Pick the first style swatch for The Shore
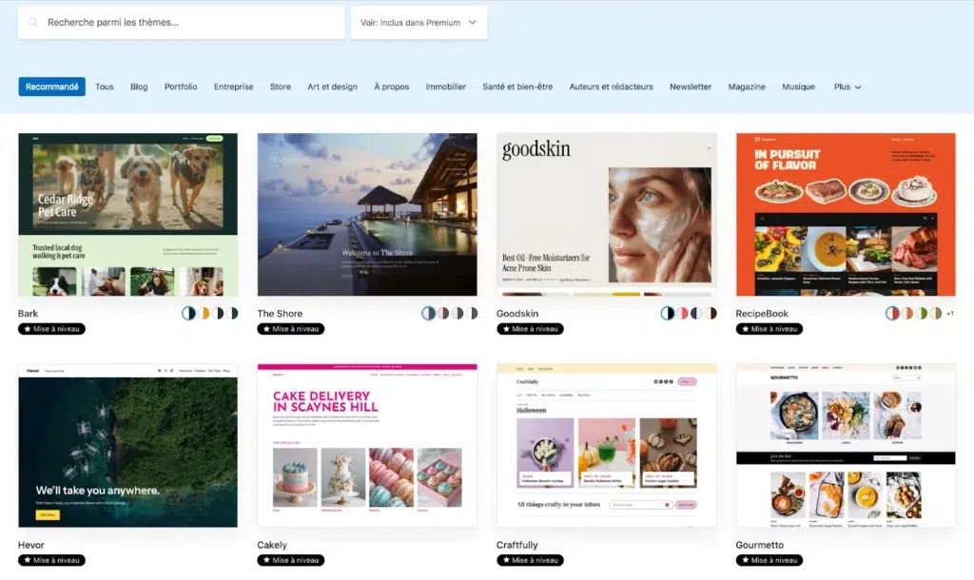 pos(428,314)
